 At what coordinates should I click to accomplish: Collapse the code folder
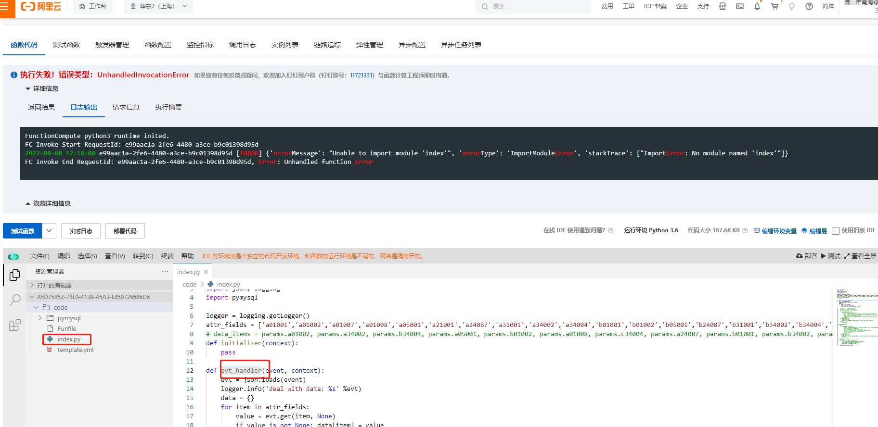(x=100, y=307)
